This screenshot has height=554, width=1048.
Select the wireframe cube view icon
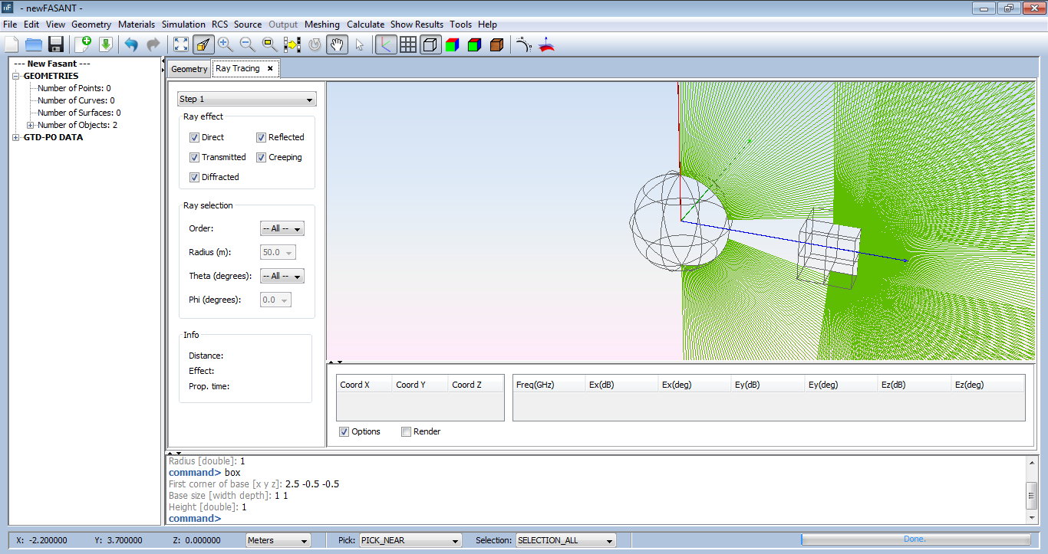[430, 44]
